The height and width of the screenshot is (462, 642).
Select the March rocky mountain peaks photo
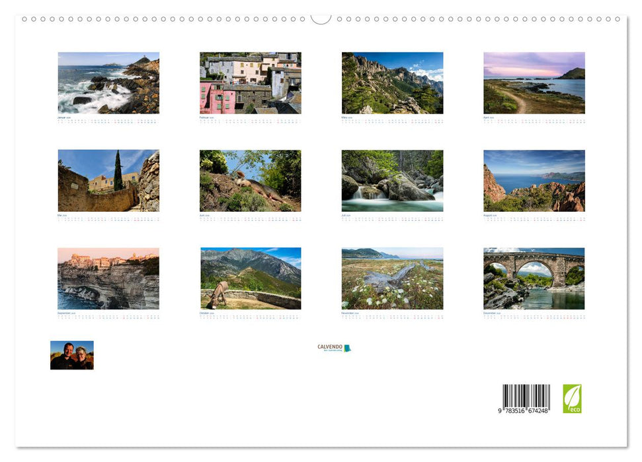392,82
